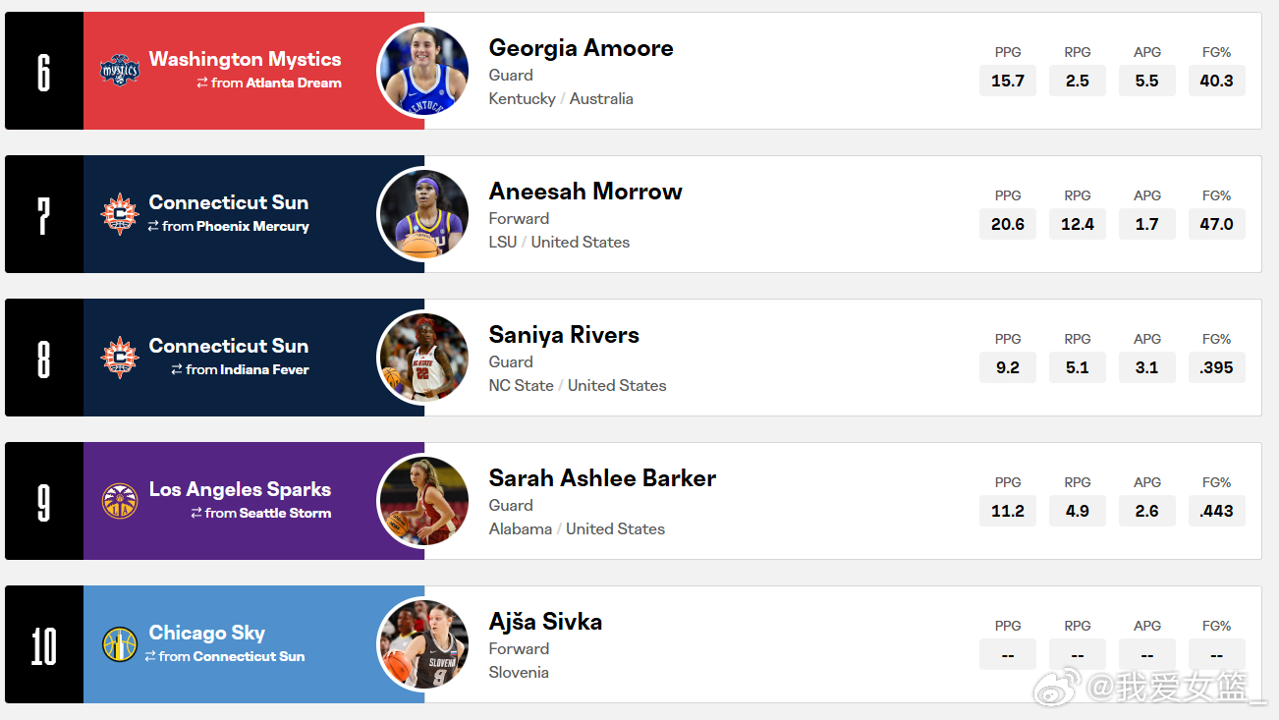This screenshot has height=720, width=1279.
Task: Open Sarah Ashlee Barker's headshot thumbnail
Action: pyautogui.click(x=423, y=501)
